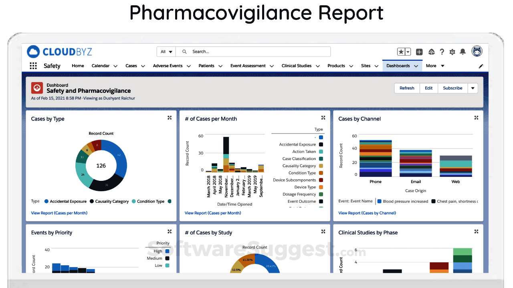Click the Accidental Exposure legend color swatch
513x288 pixels.
[x=321, y=144]
